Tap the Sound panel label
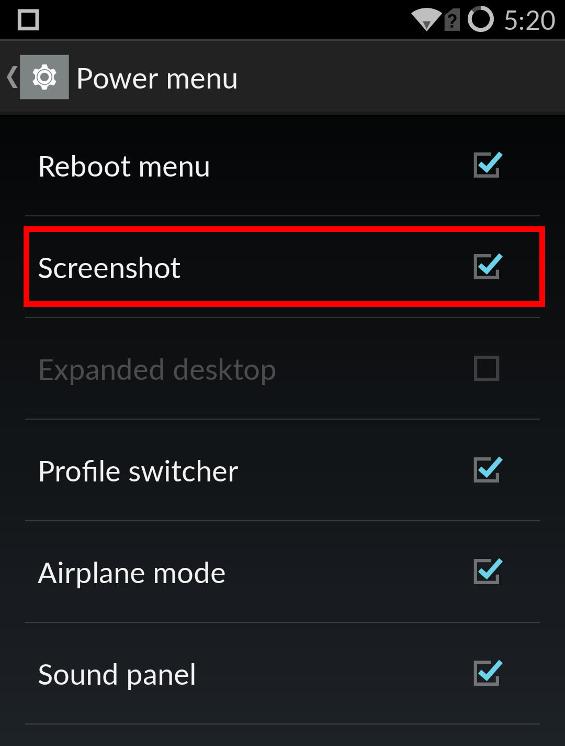This screenshot has width=565, height=746. pyautogui.click(x=117, y=676)
